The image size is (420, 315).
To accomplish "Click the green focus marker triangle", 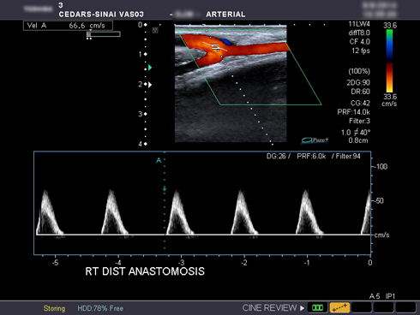I will 150,68.
